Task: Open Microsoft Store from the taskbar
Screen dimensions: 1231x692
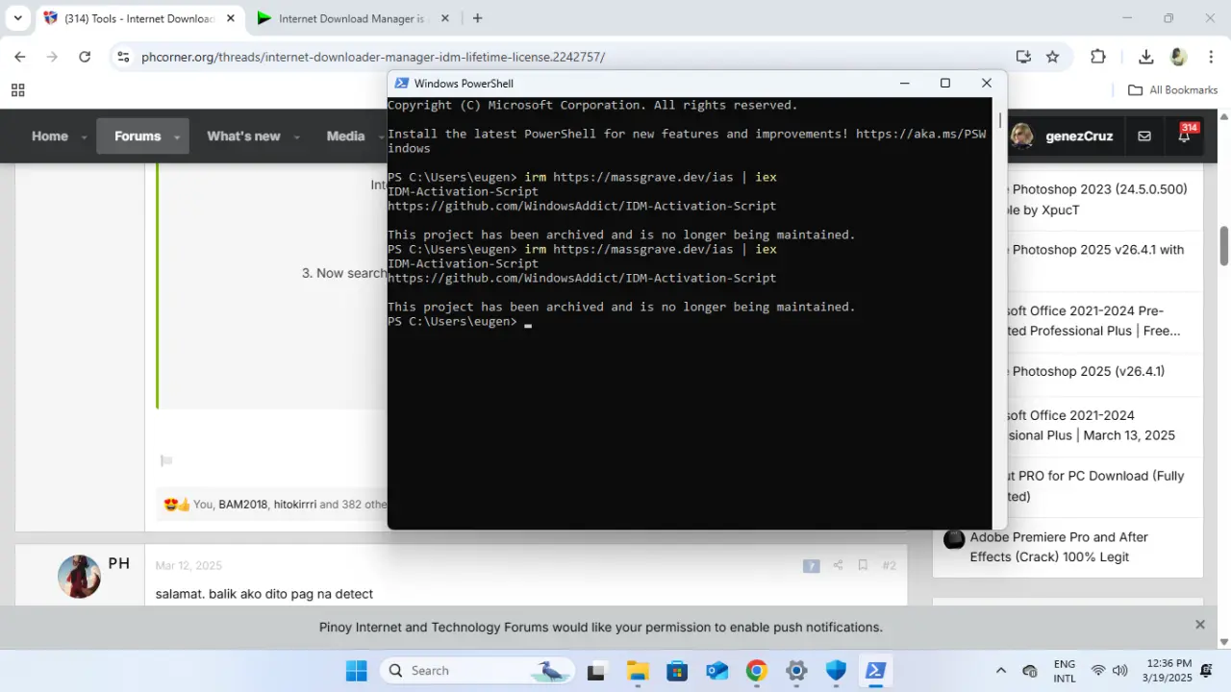Action: coord(677,671)
